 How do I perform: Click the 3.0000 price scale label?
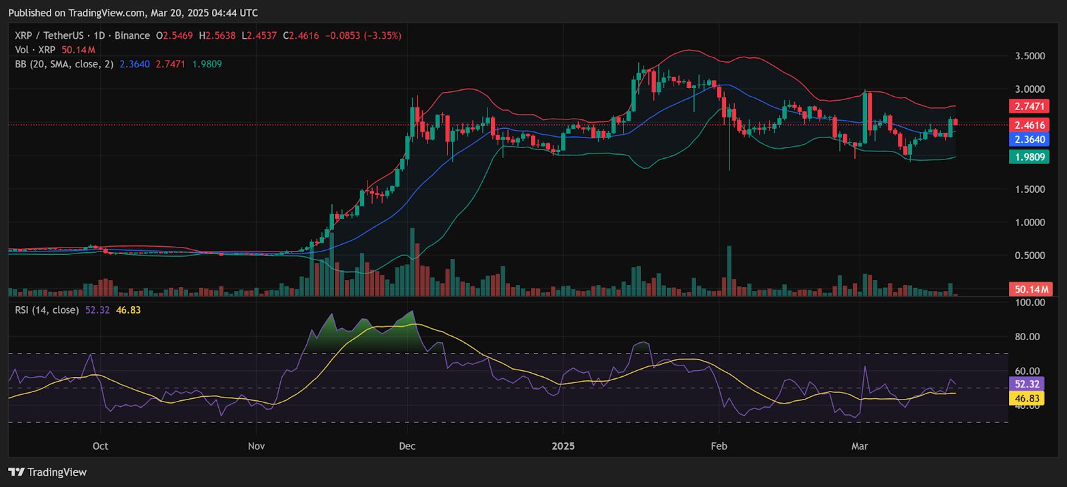click(1030, 89)
